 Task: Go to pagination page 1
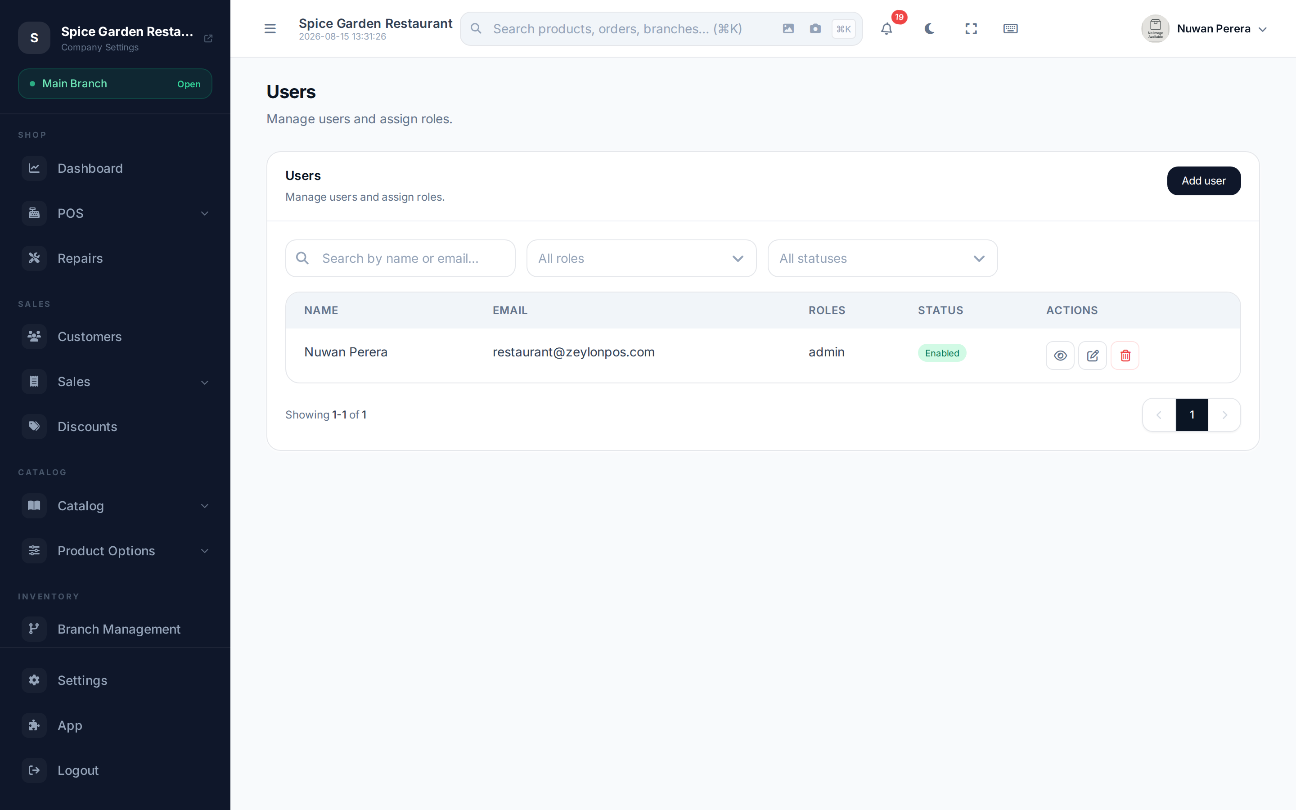pyautogui.click(x=1192, y=414)
